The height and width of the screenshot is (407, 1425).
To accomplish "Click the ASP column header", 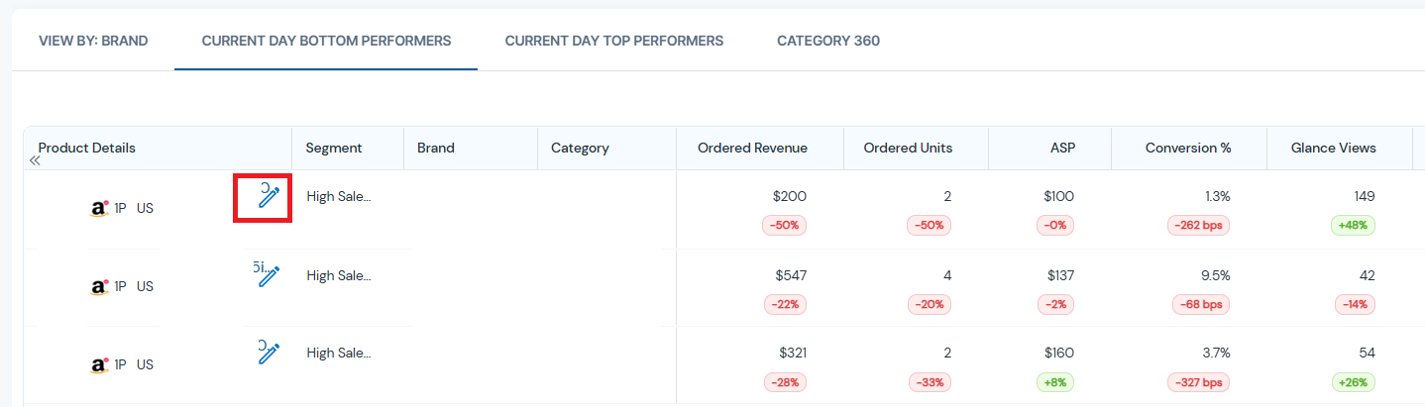I will click(1062, 148).
